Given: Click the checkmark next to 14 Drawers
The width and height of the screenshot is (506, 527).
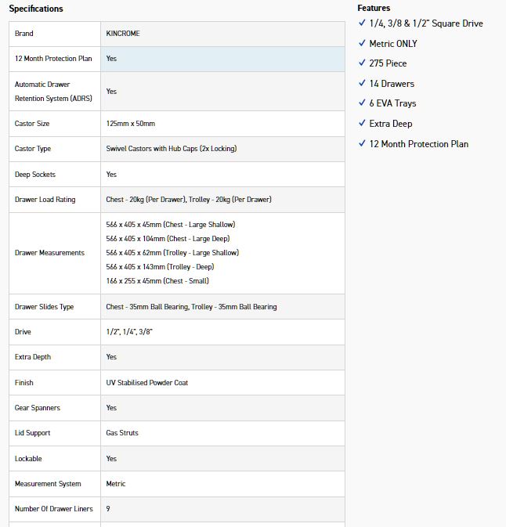Looking at the screenshot, I should [x=362, y=83].
